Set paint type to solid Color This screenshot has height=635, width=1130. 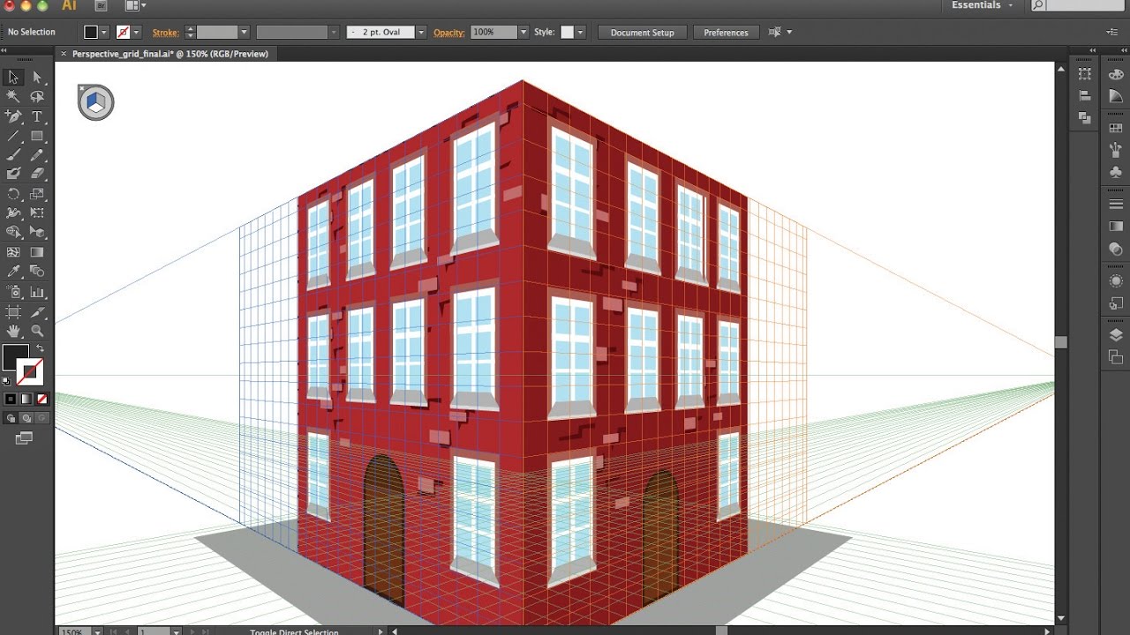tap(11, 400)
